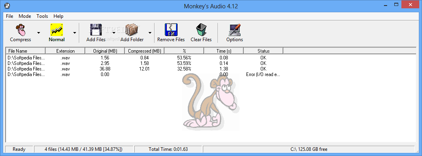Click the 1.38 time value
The height and width of the screenshot is (156, 422).
coord(223,69)
